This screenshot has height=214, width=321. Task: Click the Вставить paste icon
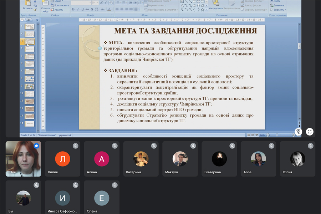click(x=27, y=4)
